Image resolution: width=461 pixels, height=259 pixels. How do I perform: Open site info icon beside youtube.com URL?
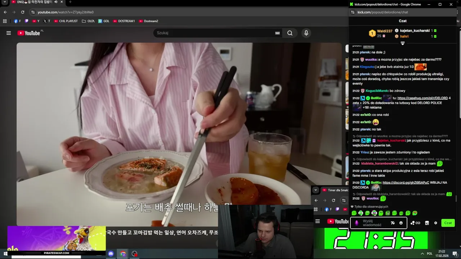[33, 12]
